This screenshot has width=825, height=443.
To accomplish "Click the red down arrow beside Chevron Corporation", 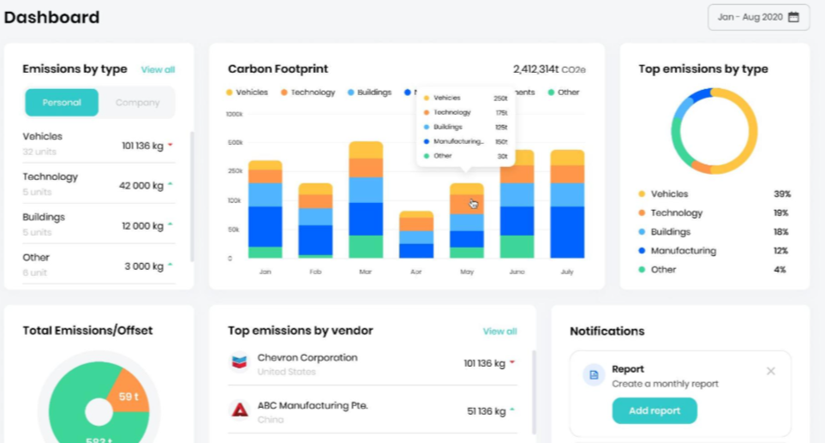I will 512,362.
